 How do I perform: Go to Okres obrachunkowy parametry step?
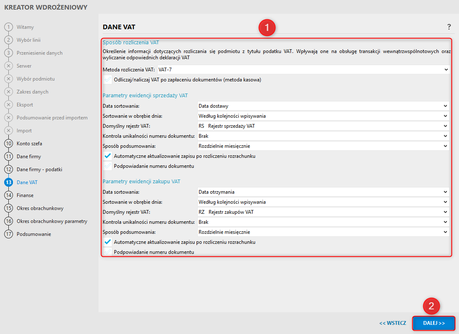click(x=52, y=221)
